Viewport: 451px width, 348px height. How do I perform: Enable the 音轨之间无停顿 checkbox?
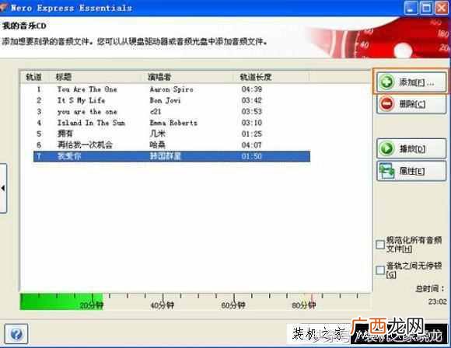click(380, 270)
